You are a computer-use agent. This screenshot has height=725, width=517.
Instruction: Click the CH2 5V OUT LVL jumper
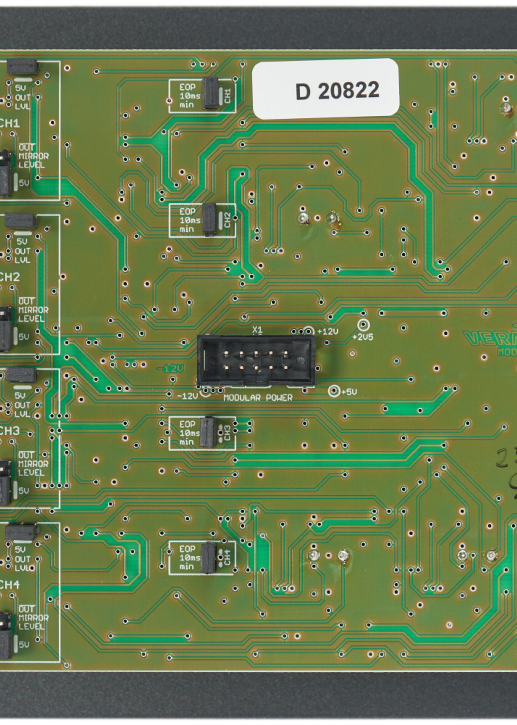click(21, 221)
